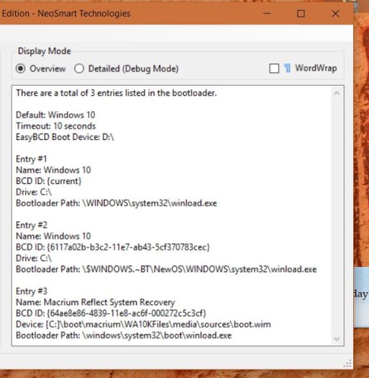Screen dimensions: 369x378
Task: Enable the WordWrap checkbox
Action: click(274, 69)
